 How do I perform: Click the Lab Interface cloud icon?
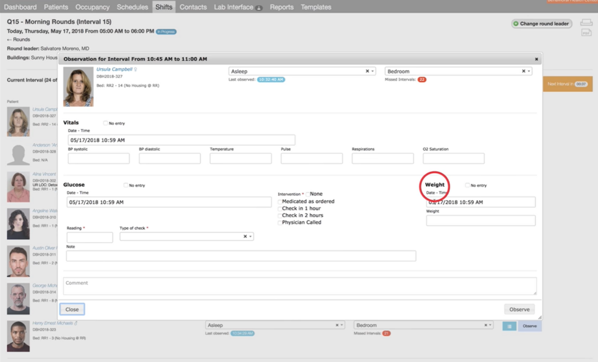[259, 8]
